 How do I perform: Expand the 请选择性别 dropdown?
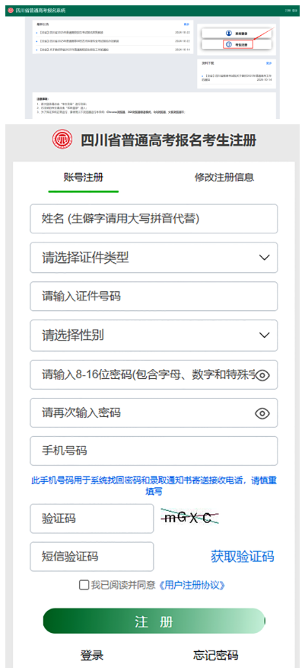[154, 336]
